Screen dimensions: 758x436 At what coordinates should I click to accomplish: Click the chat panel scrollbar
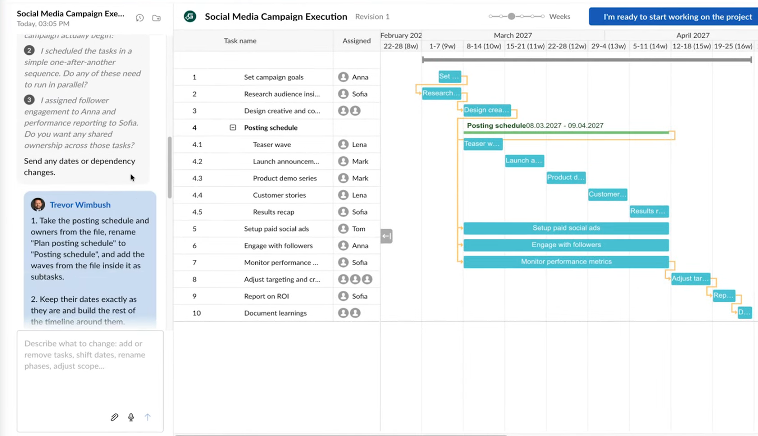(169, 167)
